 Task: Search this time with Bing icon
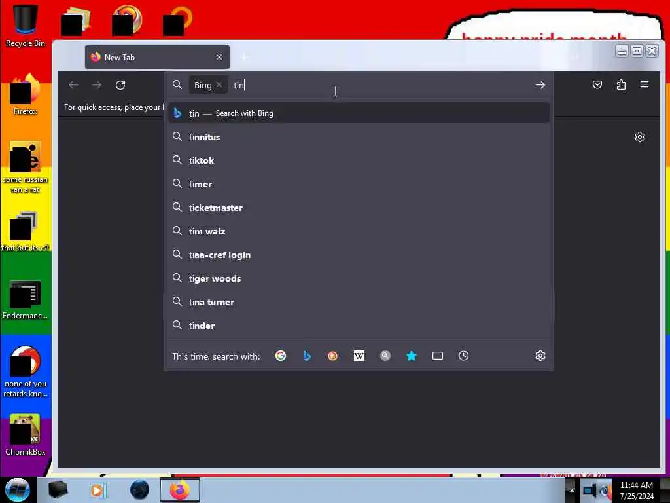[x=307, y=356]
